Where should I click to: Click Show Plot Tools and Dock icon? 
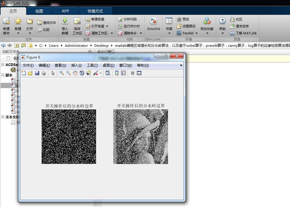[139, 73]
